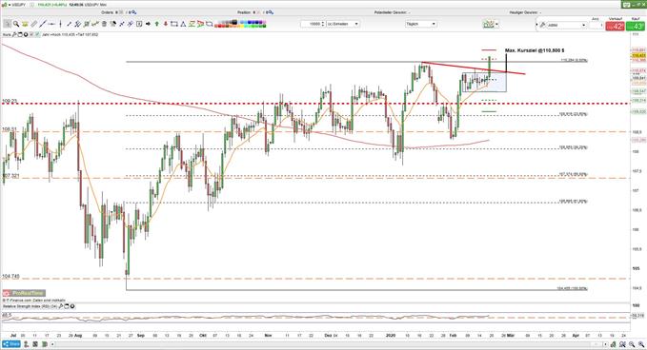
Task: Select the cursor pointer tool
Action: (x=7, y=24)
